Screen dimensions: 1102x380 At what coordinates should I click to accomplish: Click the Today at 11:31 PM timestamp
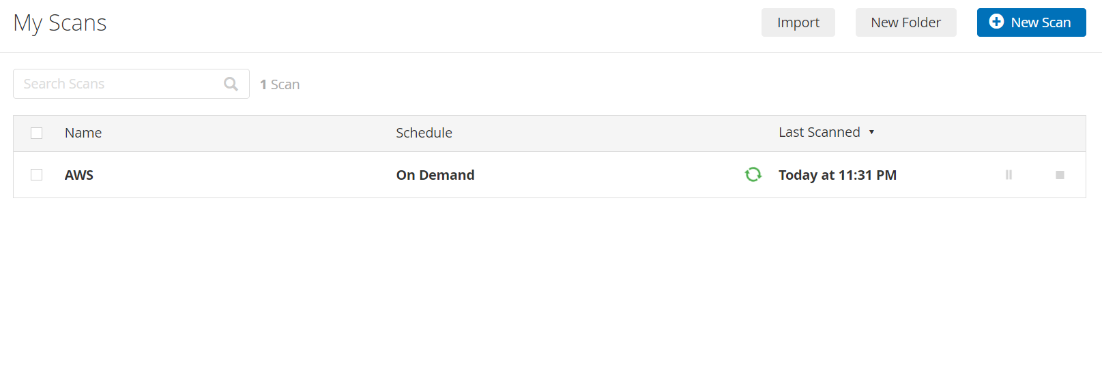[837, 175]
